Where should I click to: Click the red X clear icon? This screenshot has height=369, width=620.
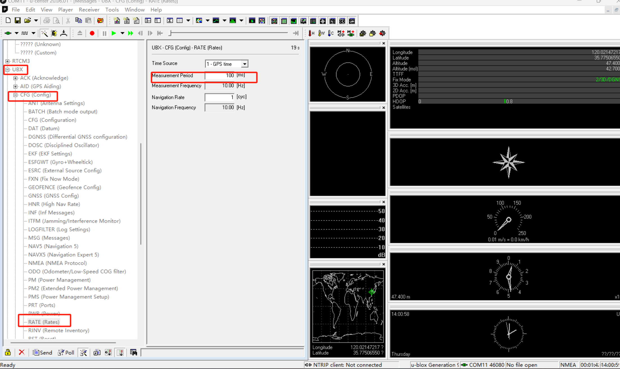(x=22, y=352)
